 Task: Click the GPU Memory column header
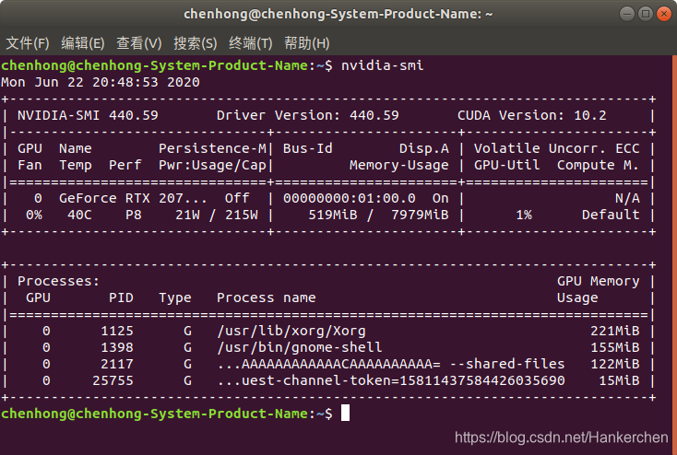pyautogui.click(x=598, y=281)
